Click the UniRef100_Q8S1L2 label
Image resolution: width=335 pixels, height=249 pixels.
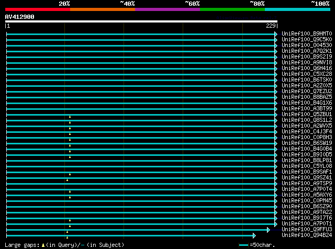click(307, 120)
